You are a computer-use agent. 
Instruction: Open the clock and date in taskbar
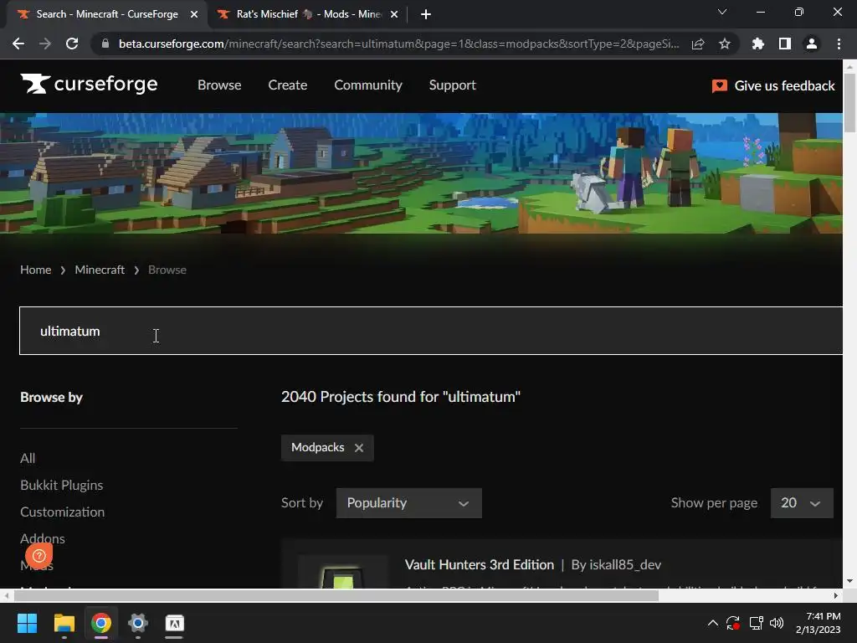pyautogui.click(x=819, y=623)
